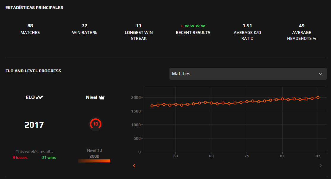Select the first chart data point
This screenshot has height=179, width=331.
pos(152,106)
